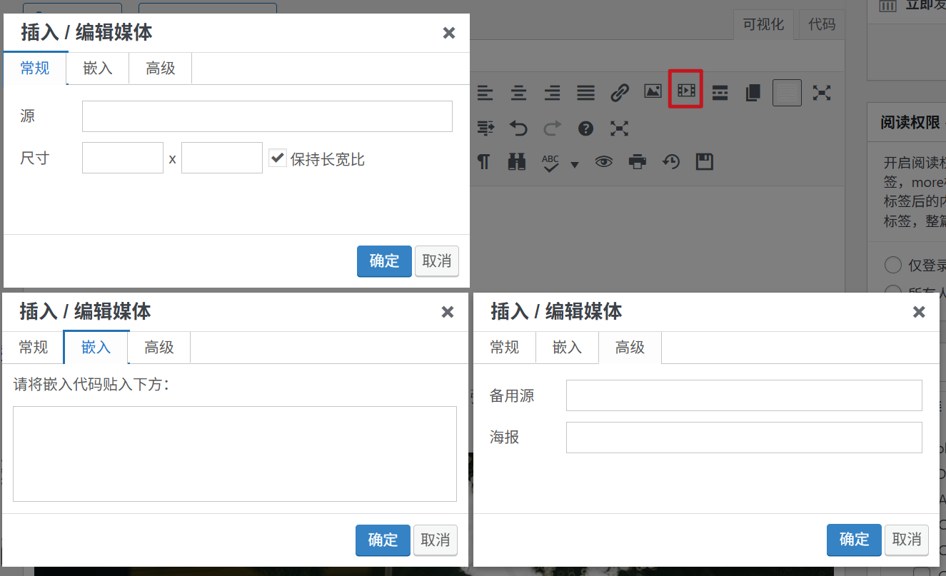Click 取消 in embed-code dialog
Image resolution: width=946 pixels, height=576 pixels.
tap(436, 540)
